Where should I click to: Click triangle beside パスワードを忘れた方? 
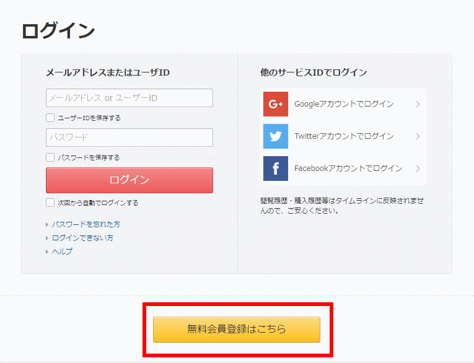pyautogui.click(x=47, y=225)
